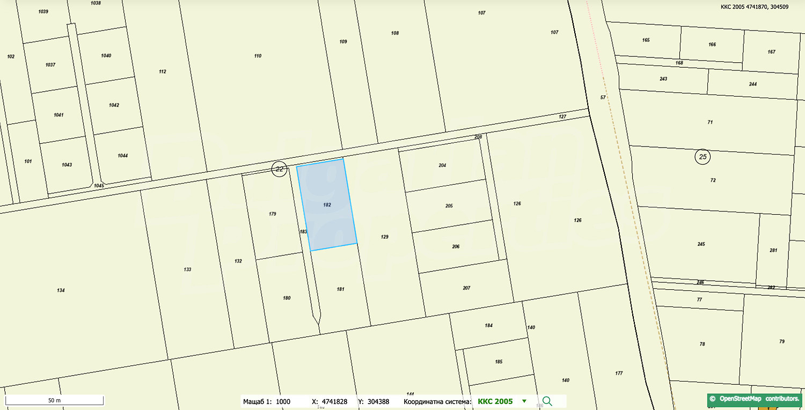The height and width of the screenshot is (410, 805).
Task: Click parcel 181 below the highlighted plot
Action: 340,289
